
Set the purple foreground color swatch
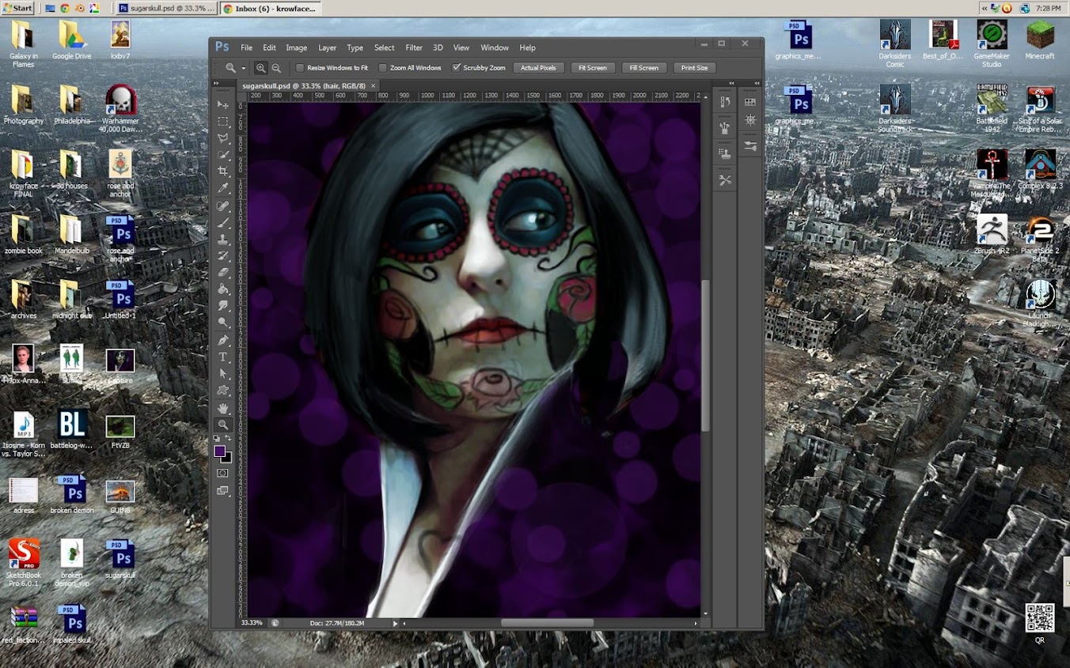click(220, 450)
